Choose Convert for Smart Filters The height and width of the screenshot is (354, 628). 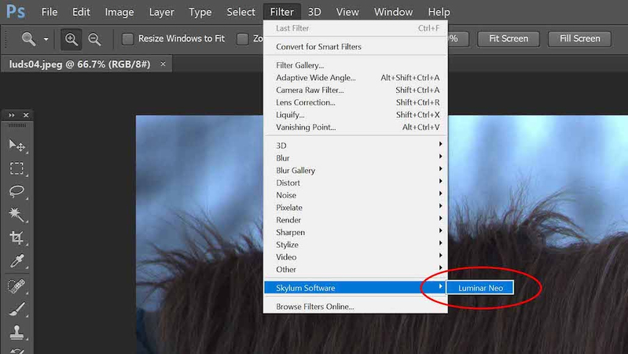point(355,47)
